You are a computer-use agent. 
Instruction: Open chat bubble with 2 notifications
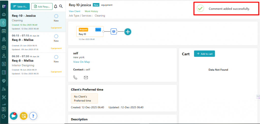point(13,116)
